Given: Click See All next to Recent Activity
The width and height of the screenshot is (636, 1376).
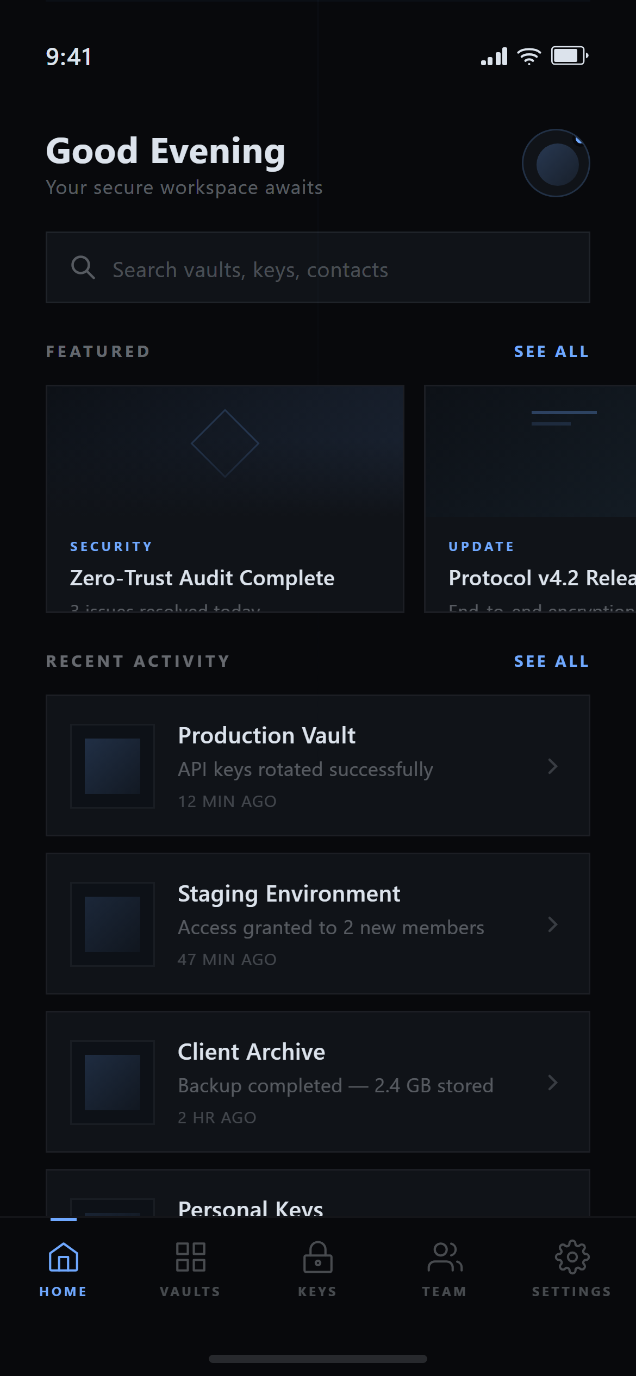Looking at the screenshot, I should pyautogui.click(x=552, y=661).
